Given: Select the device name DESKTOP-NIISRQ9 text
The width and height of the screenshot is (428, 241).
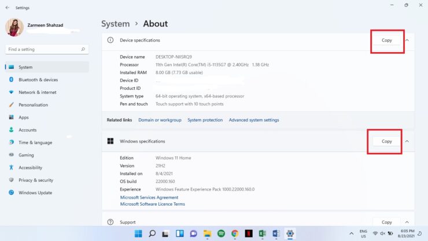Looking at the screenshot, I should [x=174, y=57].
